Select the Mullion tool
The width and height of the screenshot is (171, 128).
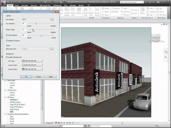[x=79, y=11]
